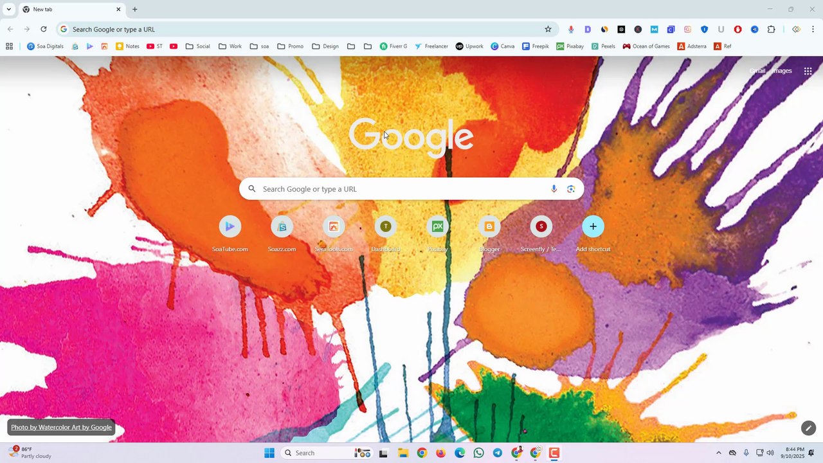823x463 pixels.
Task: Open the Blogger shortcut
Action: pyautogui.click(x=489, y=234)
